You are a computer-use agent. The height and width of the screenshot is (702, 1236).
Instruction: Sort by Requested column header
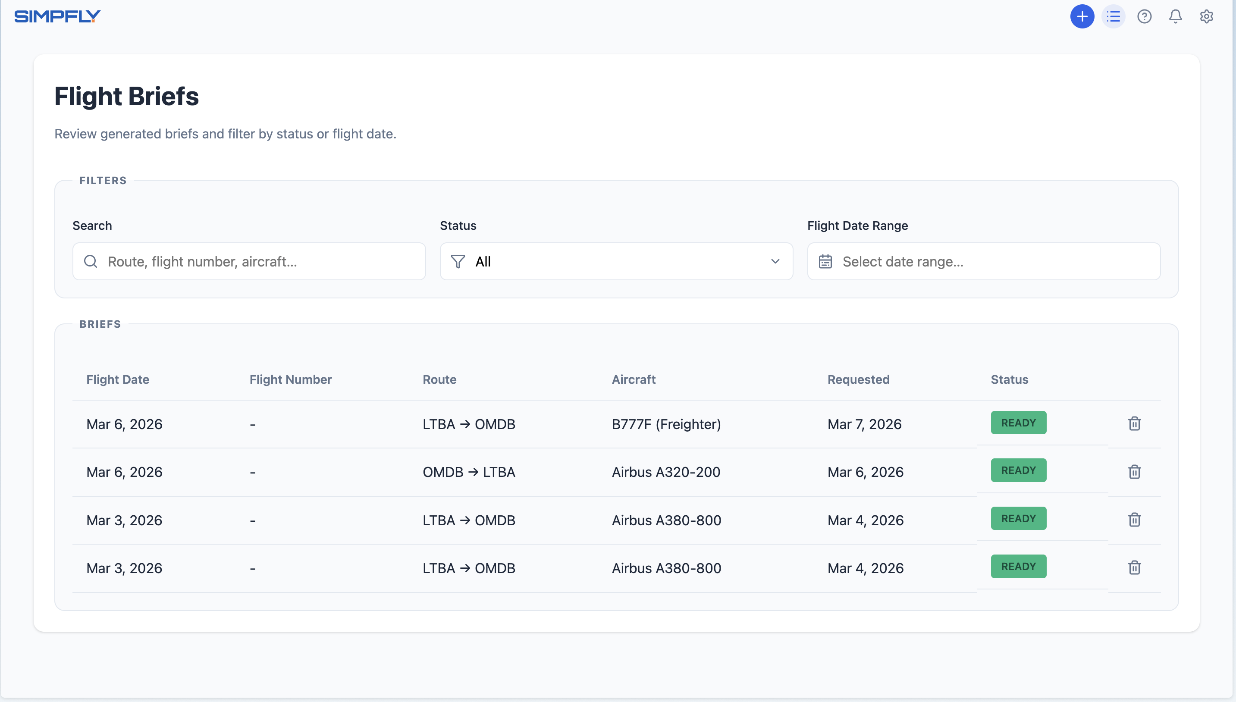[858, 379]
